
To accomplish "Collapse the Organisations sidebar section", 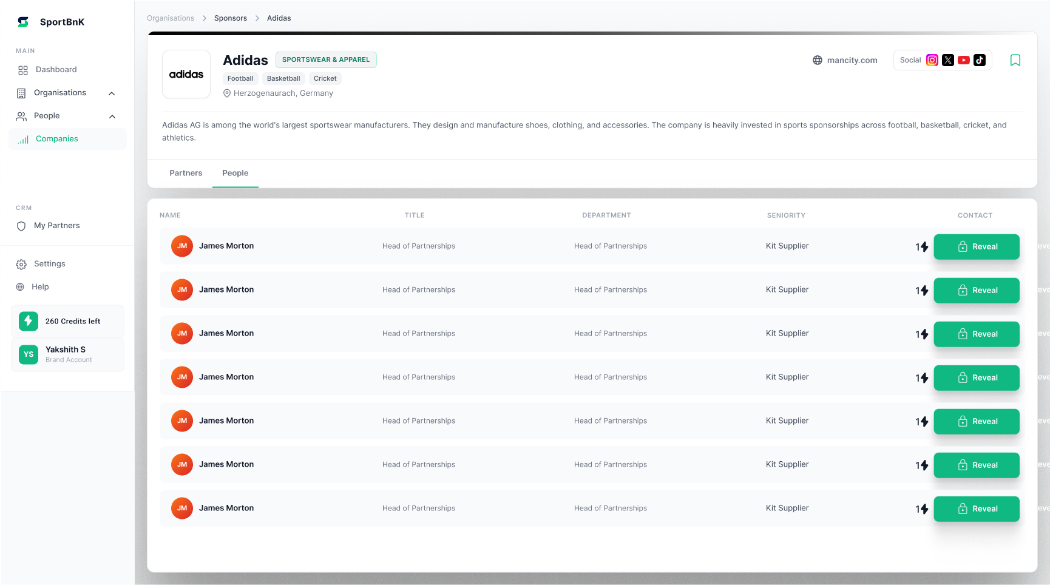I will [x=112, y=93].
